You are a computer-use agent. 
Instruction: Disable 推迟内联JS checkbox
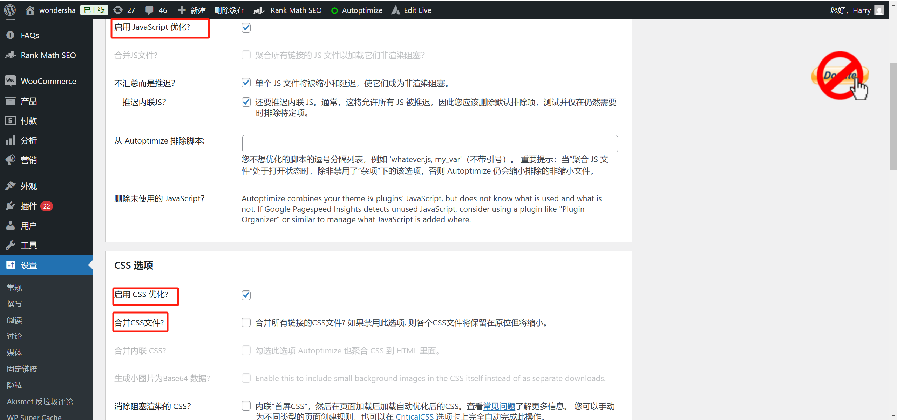(x=246, y=102)
